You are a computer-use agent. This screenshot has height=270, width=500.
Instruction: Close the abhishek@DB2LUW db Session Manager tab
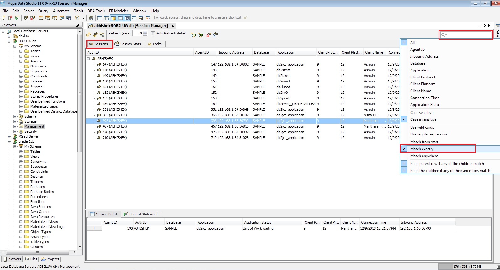point(173,26)
